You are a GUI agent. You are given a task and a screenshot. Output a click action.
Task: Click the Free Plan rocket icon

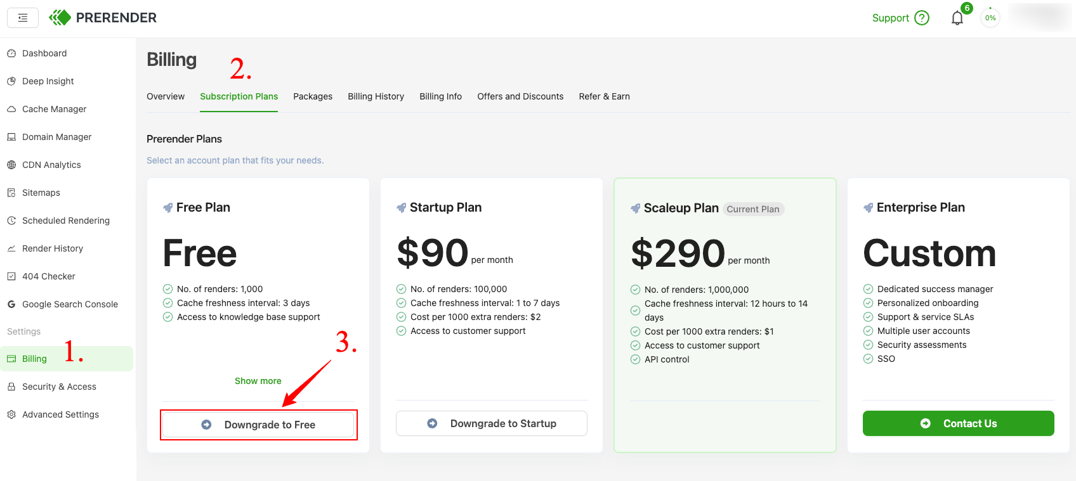[167, 207]
